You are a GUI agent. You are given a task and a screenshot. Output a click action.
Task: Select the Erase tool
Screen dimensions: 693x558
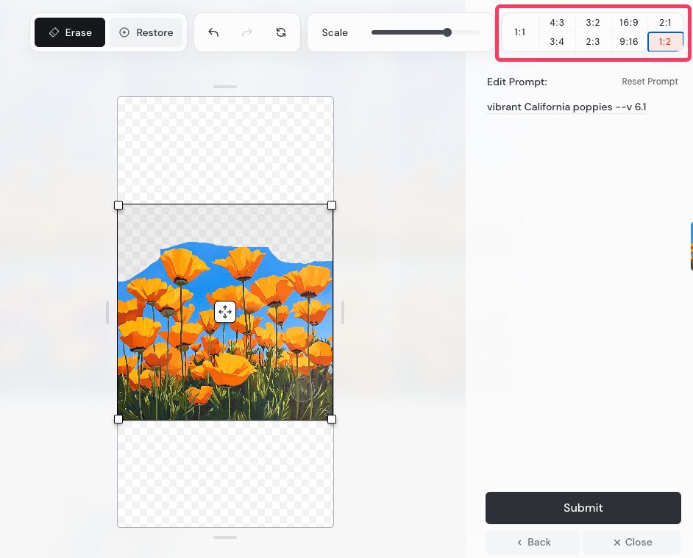(x=70, y=32)
